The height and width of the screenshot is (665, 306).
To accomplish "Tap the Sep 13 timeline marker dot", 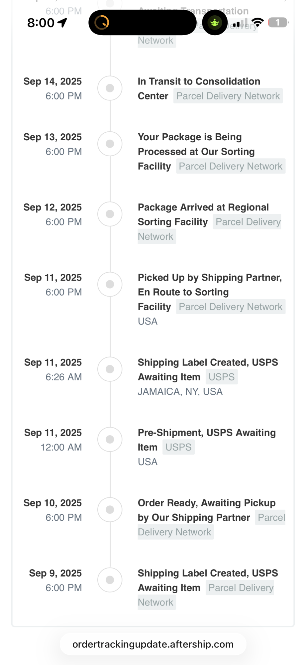I will point(110,144).
